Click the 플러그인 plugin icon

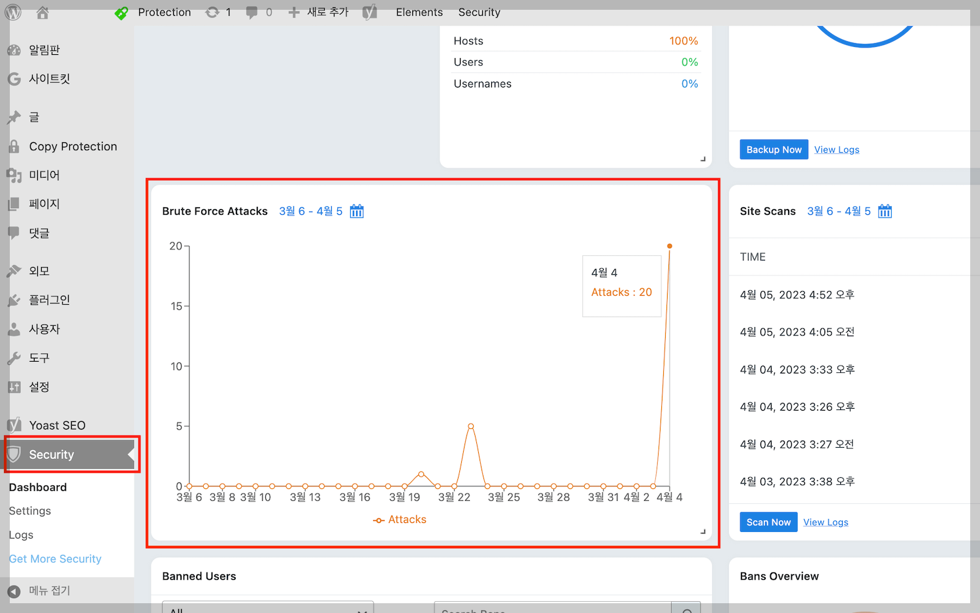coord(14,300)
